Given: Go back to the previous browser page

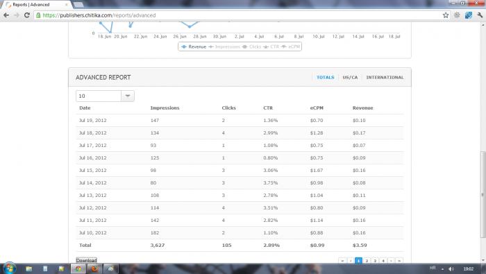Looking at the screenshot, I should [6, 15].
